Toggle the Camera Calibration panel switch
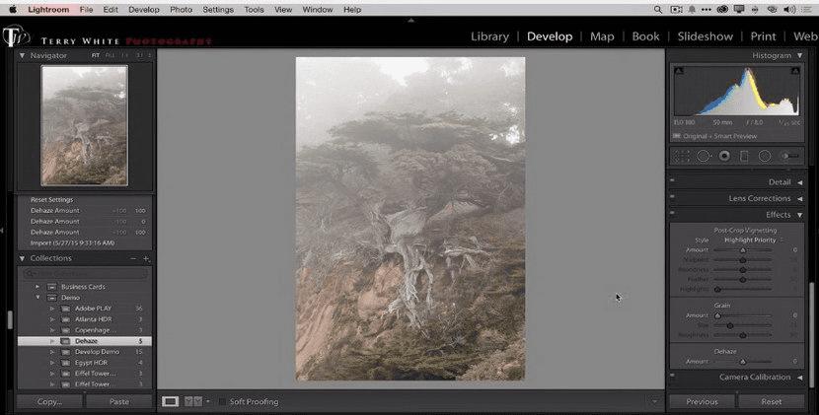 point(672,375)
